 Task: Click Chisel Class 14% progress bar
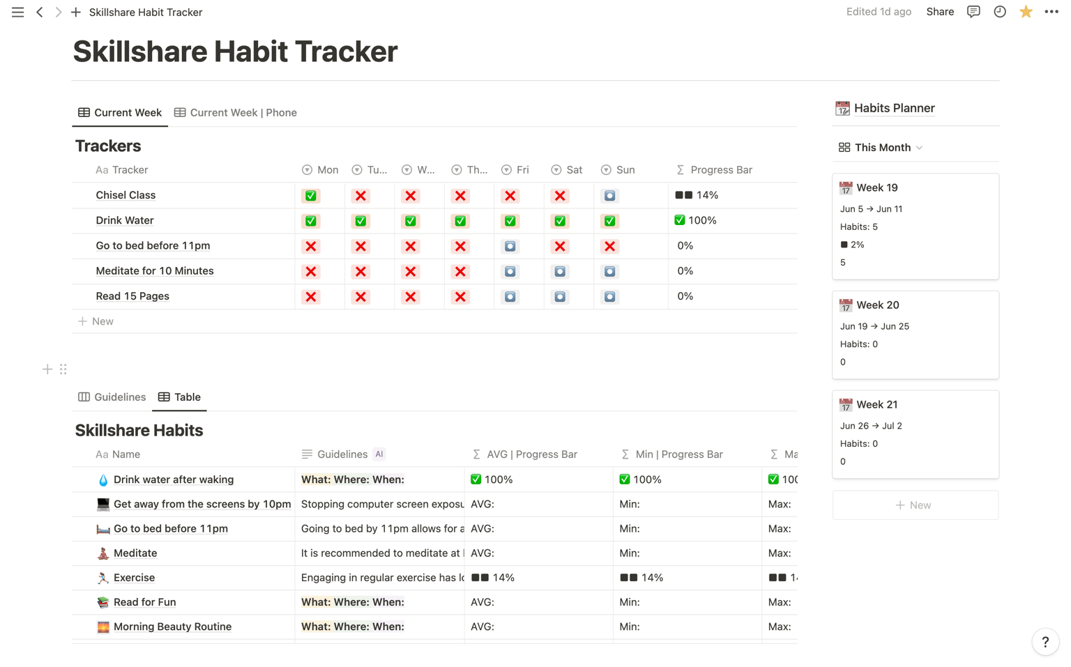[x=697, y=195]
